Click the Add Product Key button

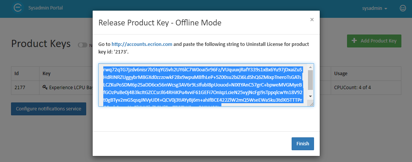coord(374,41)
